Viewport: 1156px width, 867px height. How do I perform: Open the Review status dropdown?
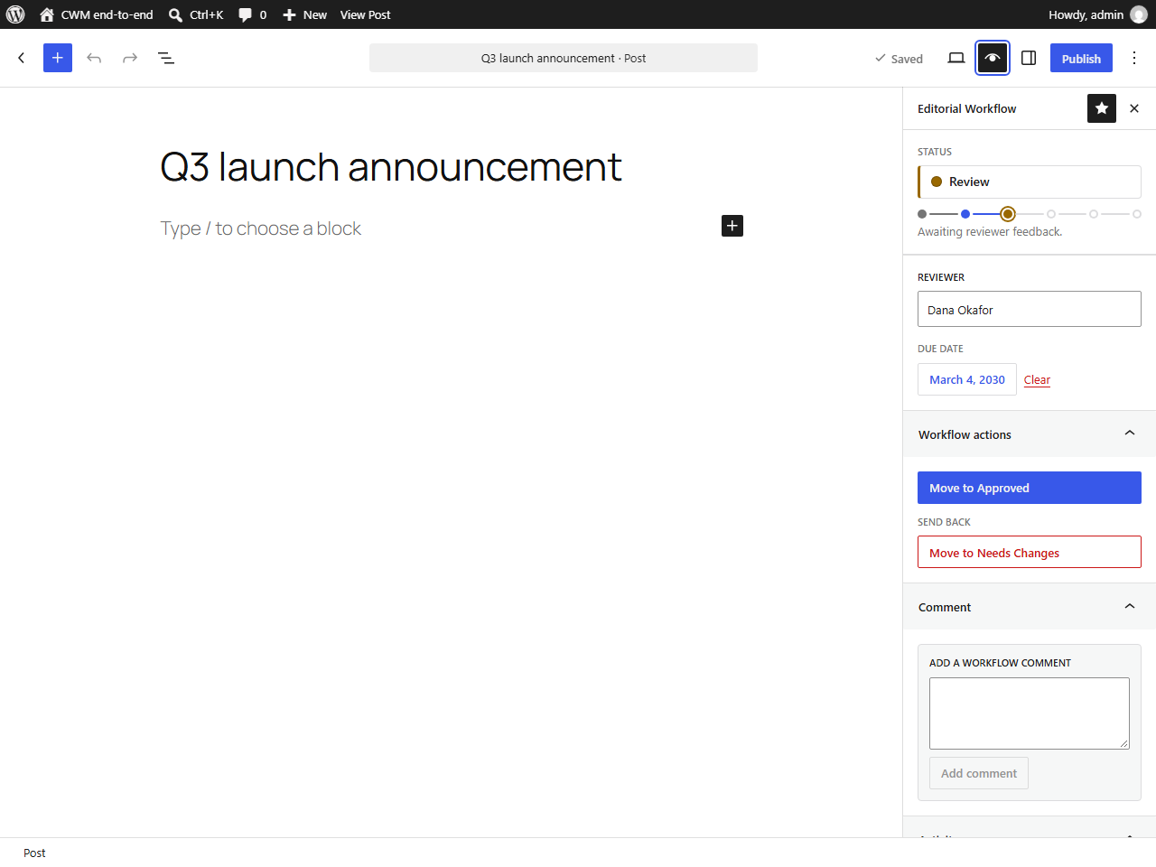click(1030, 182)
